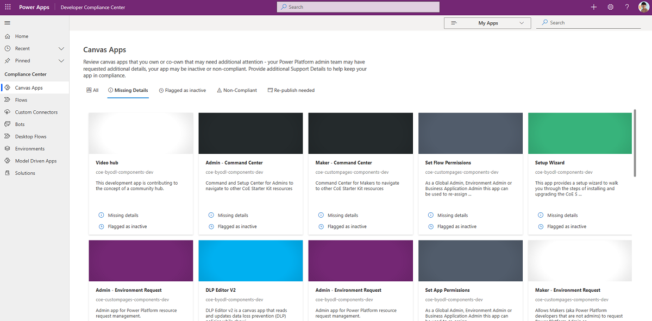Screen dimensions: 652x321
Task: Switch to the Non-Compliant tab
Action: point(237,90)
